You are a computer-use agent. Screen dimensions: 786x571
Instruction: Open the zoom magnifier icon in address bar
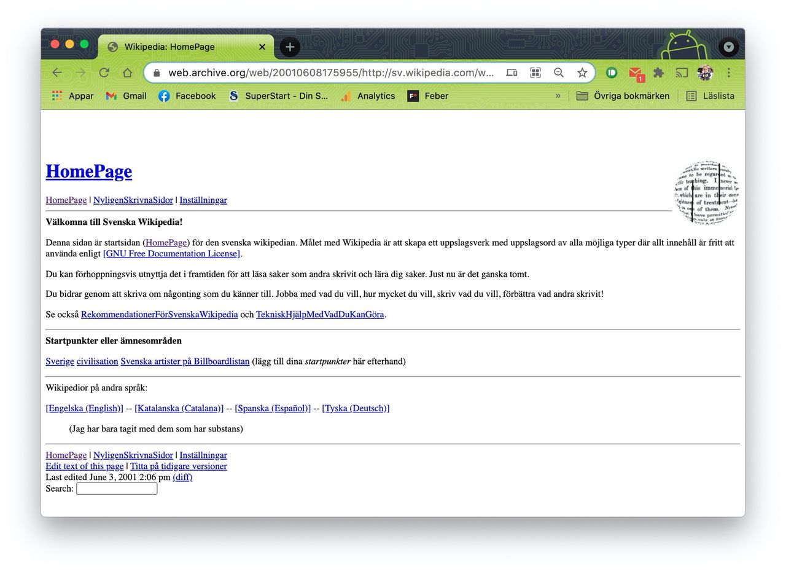coord(558,73)
